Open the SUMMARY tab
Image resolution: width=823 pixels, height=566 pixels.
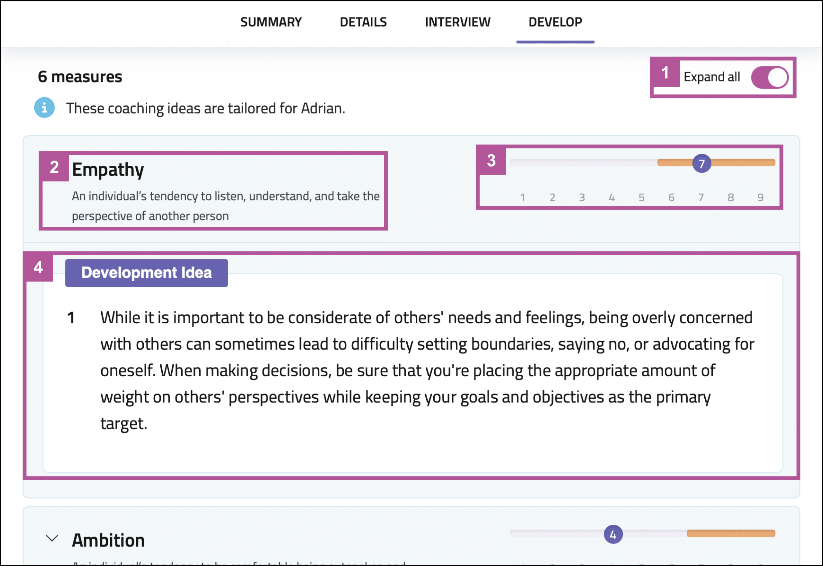coord(271,22)
